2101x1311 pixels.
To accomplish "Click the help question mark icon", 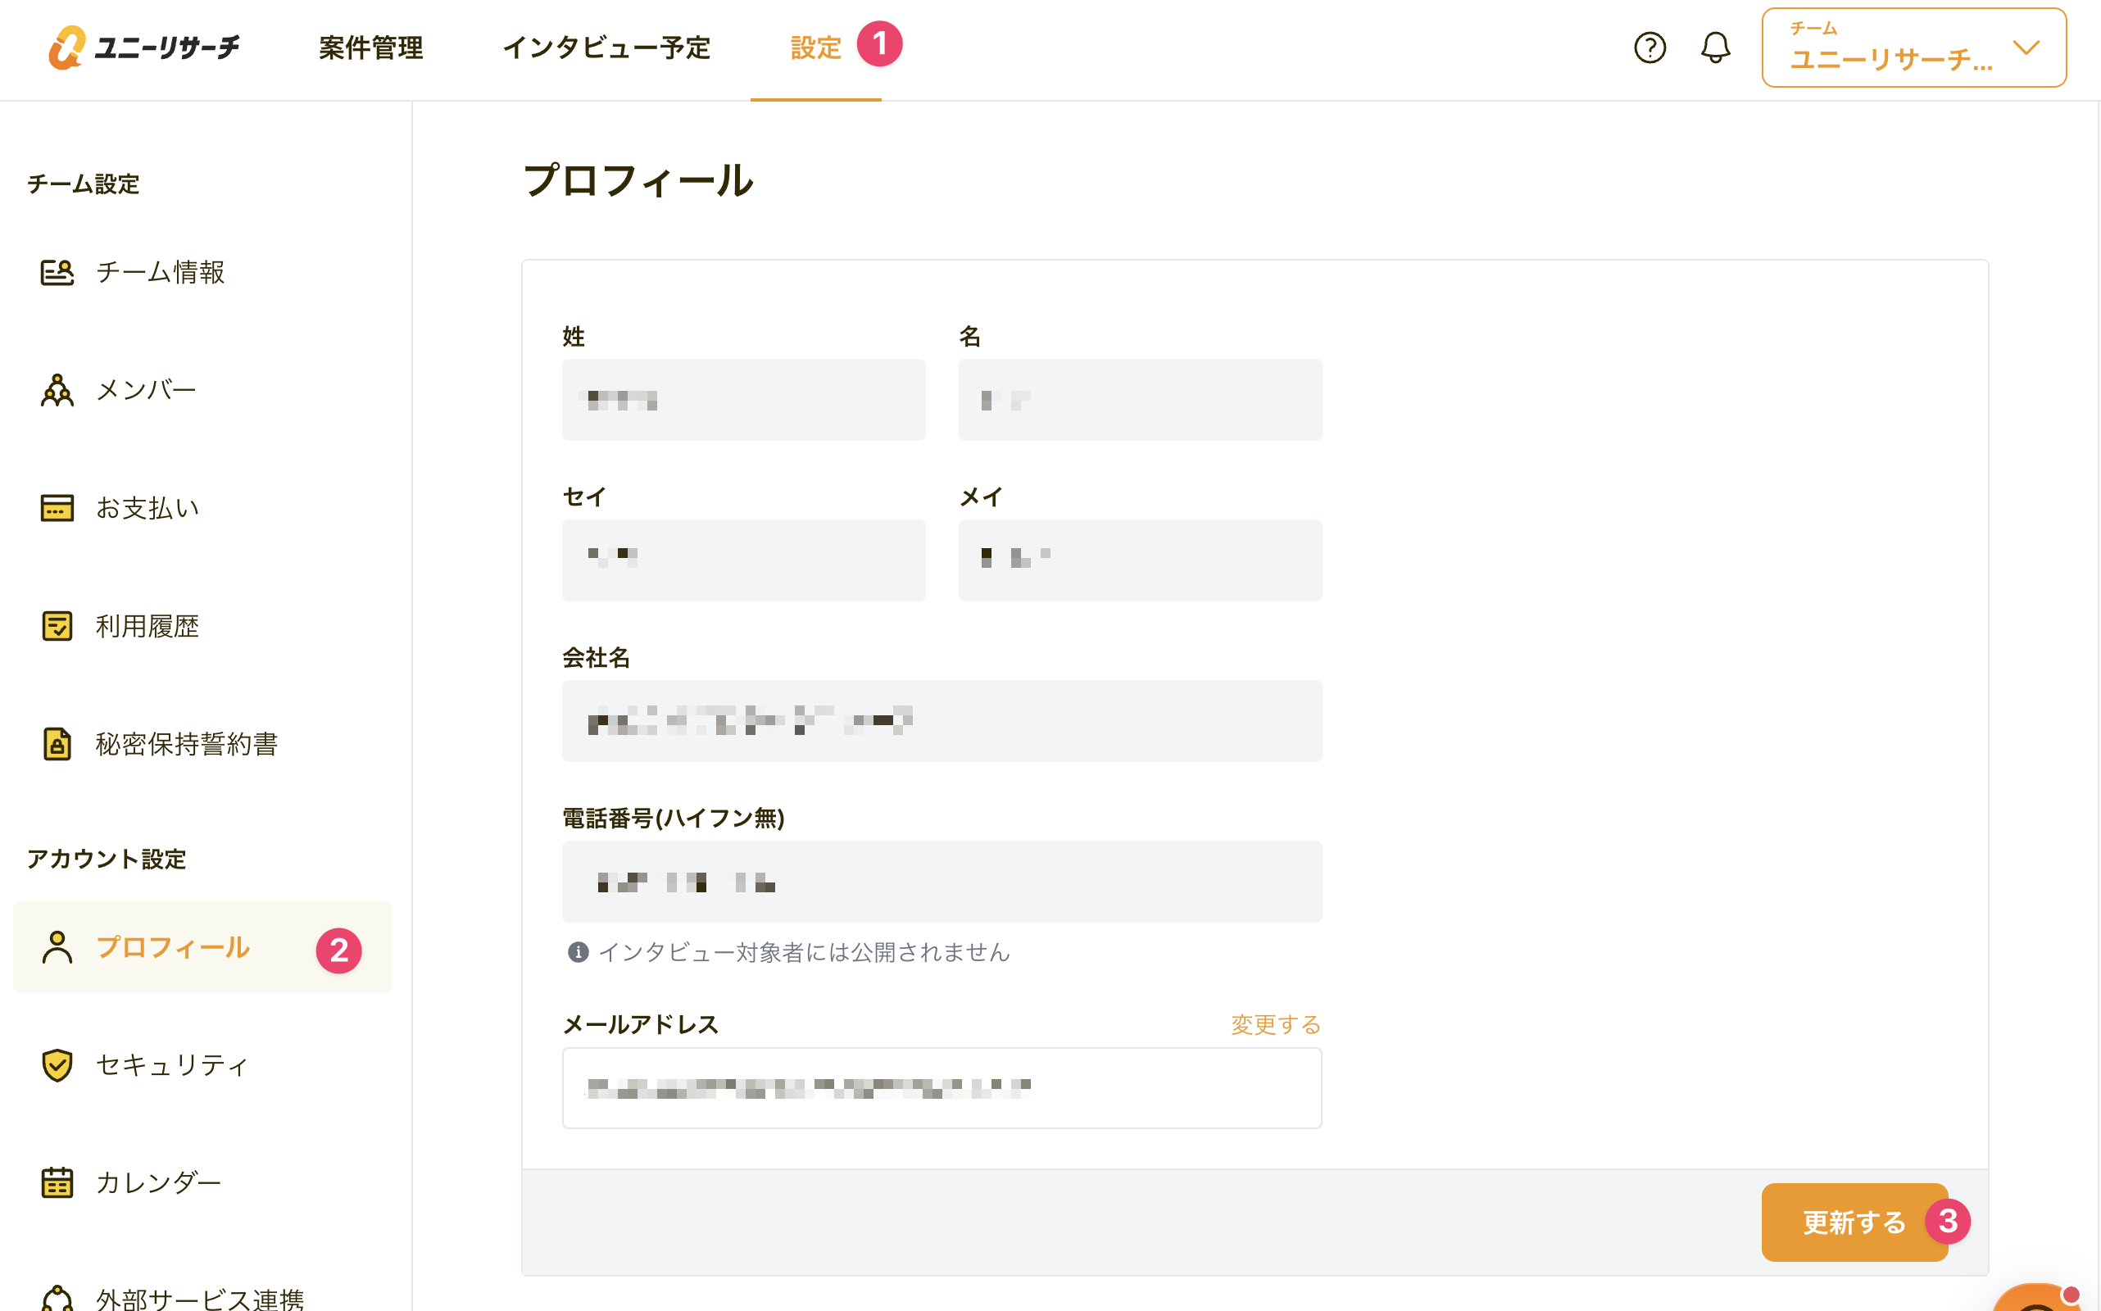I will click(1649, 48).
